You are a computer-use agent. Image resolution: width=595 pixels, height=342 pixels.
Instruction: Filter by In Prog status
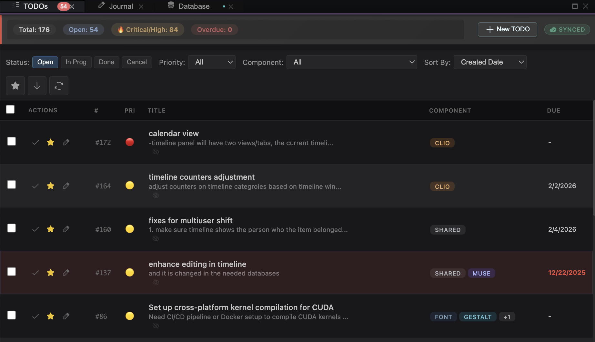point(76,62)
